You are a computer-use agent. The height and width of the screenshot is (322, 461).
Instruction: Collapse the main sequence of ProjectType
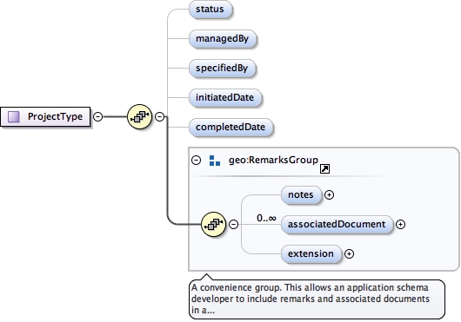pyautogui.click(x=160, y=116)
